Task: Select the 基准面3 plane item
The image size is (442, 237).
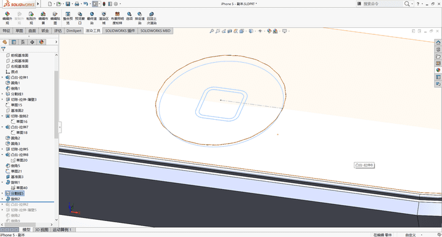Action: tap(15, 177)
